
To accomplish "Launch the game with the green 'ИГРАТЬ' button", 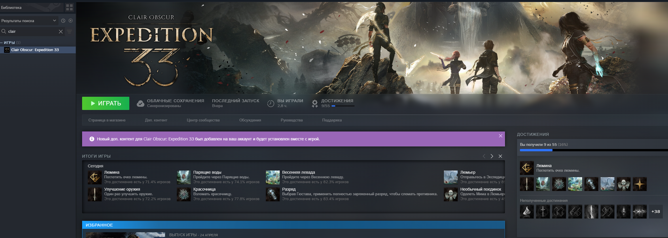I will click(x=106, y=103).
